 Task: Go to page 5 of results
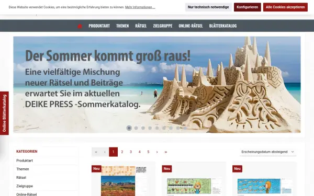click(x=148, y=152)
